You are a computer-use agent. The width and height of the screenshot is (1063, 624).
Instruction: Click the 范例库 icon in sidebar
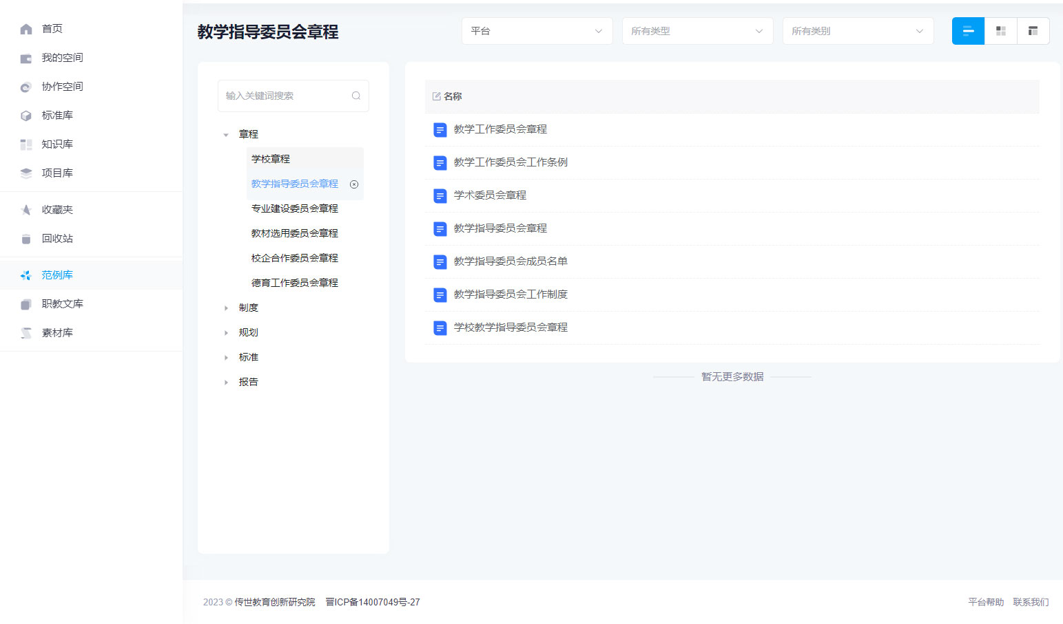point(26,275)
